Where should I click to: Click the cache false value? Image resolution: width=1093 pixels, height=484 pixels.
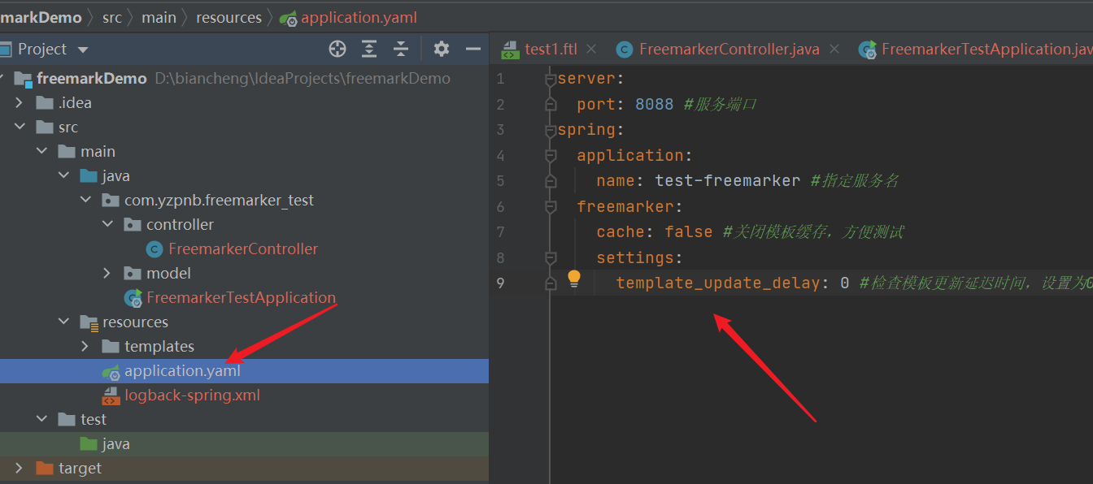tap(689, 232)
